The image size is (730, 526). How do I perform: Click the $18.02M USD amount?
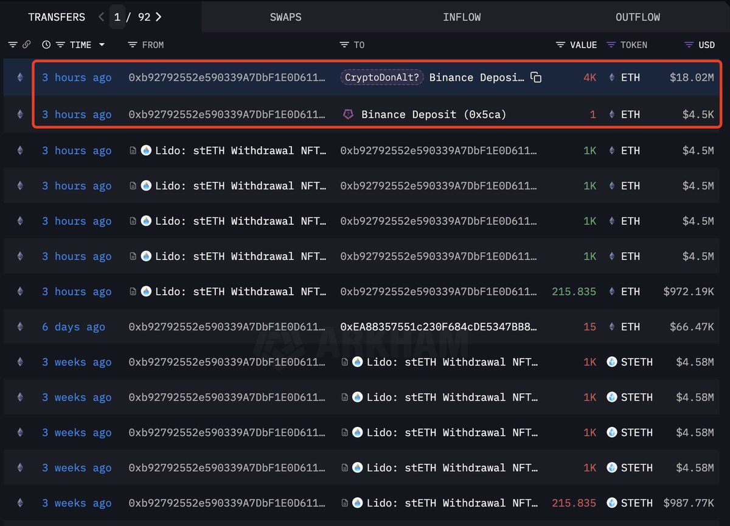coord(692,77)
